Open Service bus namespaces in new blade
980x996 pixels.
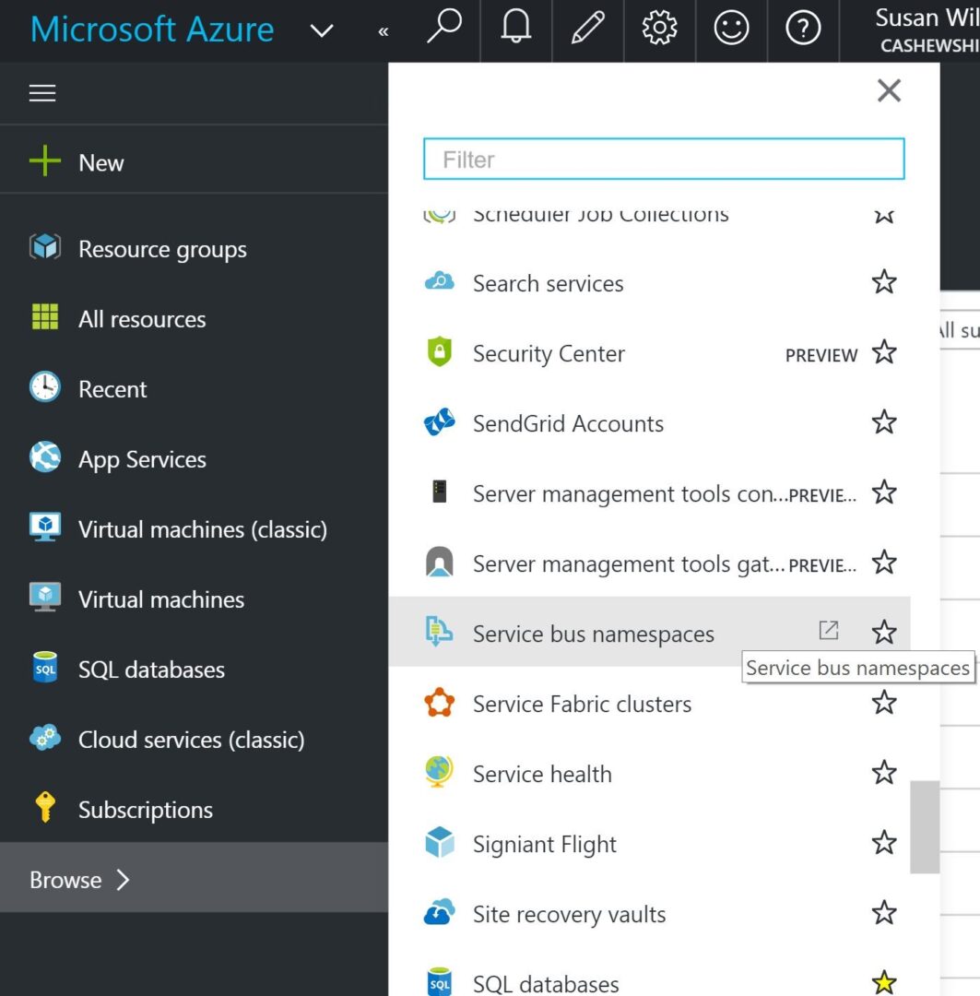[x=828, y=631]
